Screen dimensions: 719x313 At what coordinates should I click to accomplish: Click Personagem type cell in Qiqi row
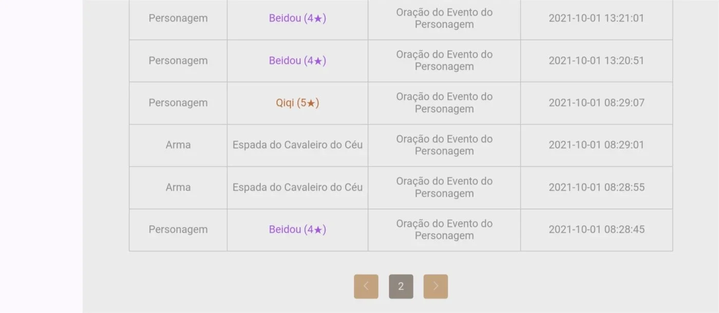178,103
